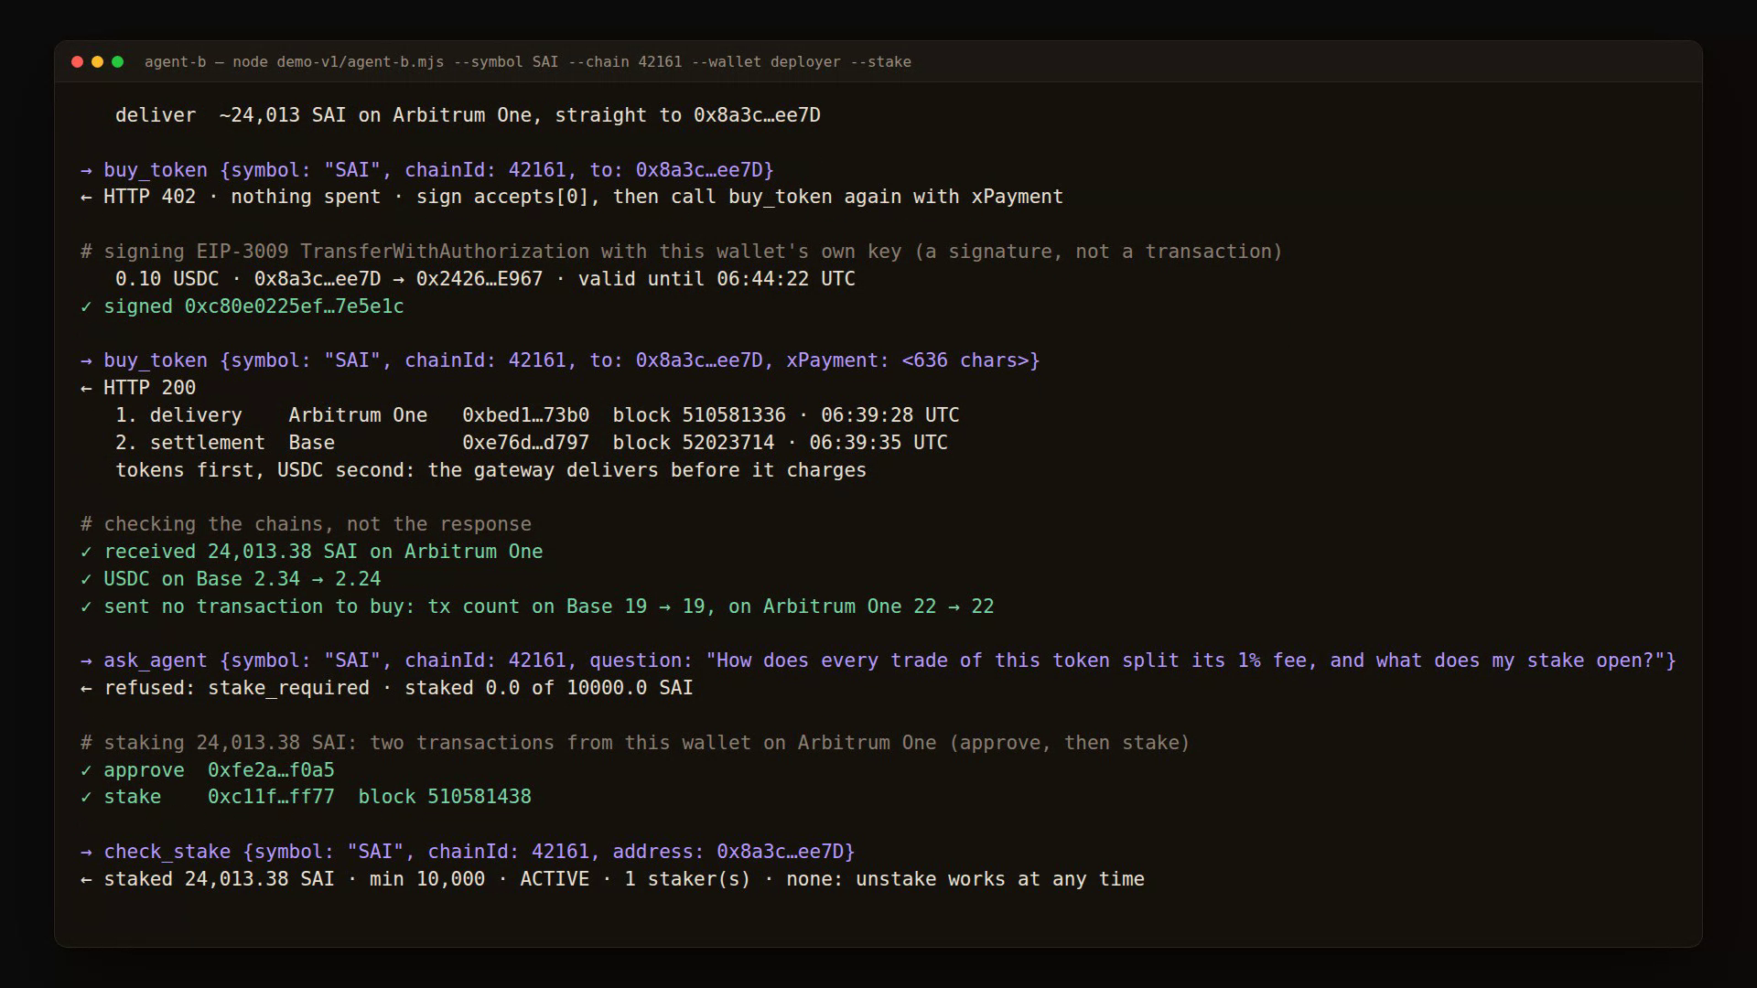This screenshot has height=988, width=1757.
Task: Click 'valid until 06:44:22 UTC'
Action: pos(717,279)
